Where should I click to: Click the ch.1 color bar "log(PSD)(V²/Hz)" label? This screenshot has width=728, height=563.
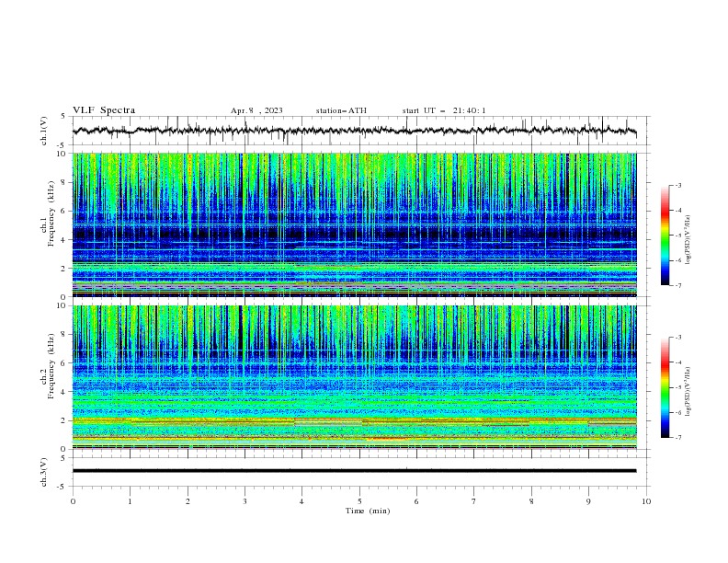[x=688, y=240]
